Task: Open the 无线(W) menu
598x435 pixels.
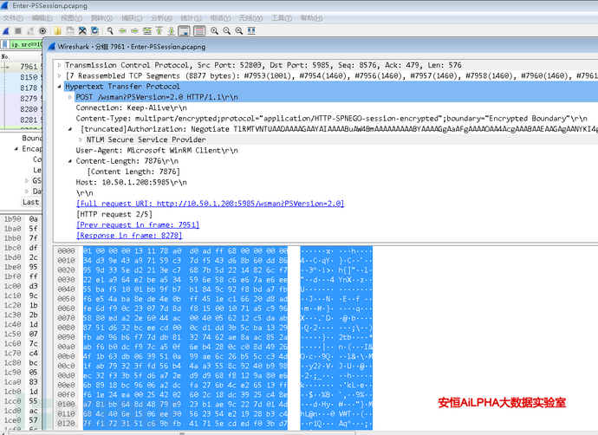Action: tap(250, 18)
